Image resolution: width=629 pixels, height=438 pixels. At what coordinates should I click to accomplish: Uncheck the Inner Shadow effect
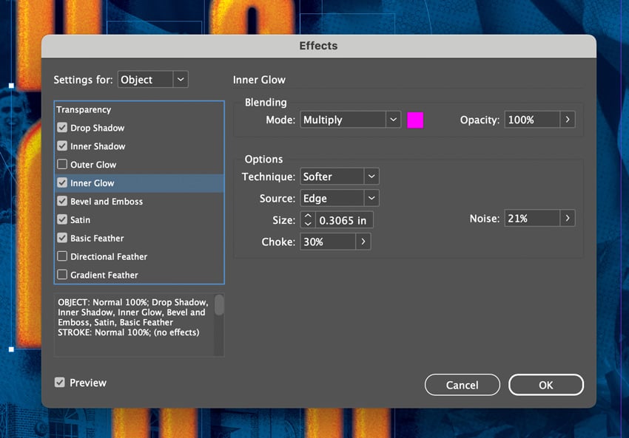pos(62,146)
